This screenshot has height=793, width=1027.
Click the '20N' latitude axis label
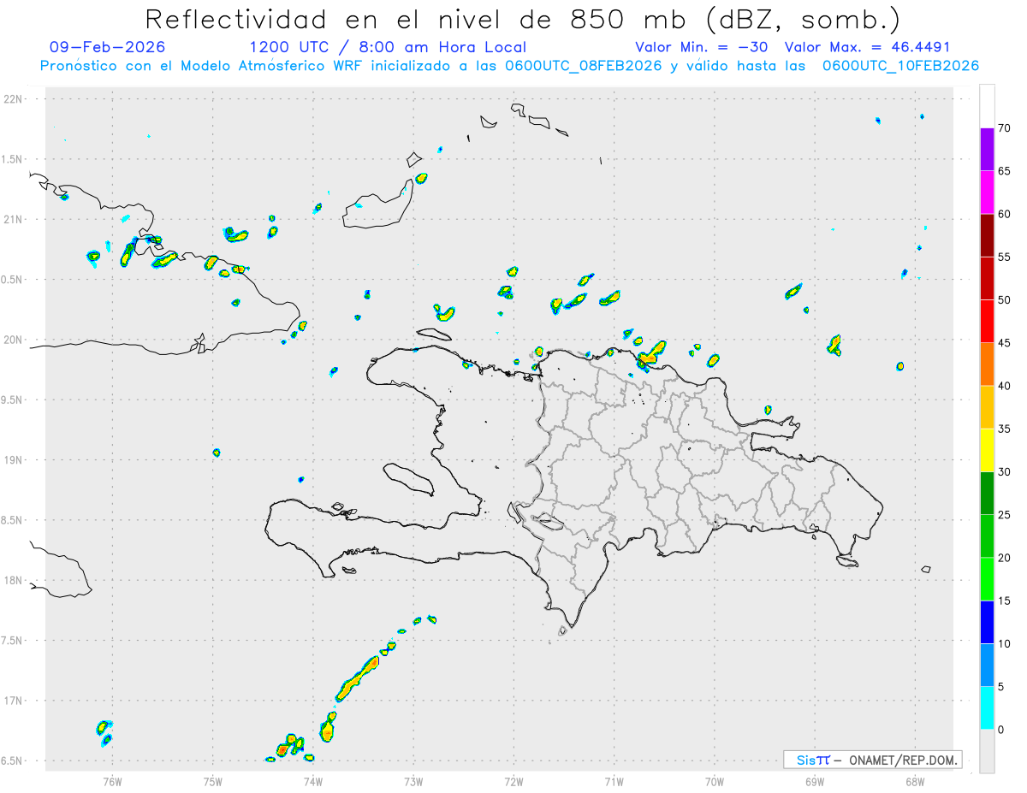tap(14, 340)
